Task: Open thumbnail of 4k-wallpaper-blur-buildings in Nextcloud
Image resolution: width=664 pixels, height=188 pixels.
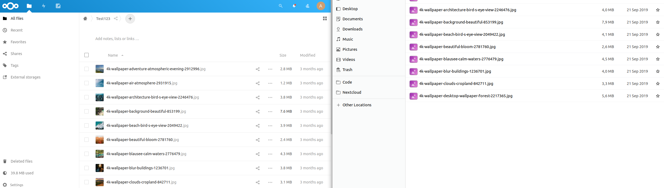Action: (x=100, y=168)
